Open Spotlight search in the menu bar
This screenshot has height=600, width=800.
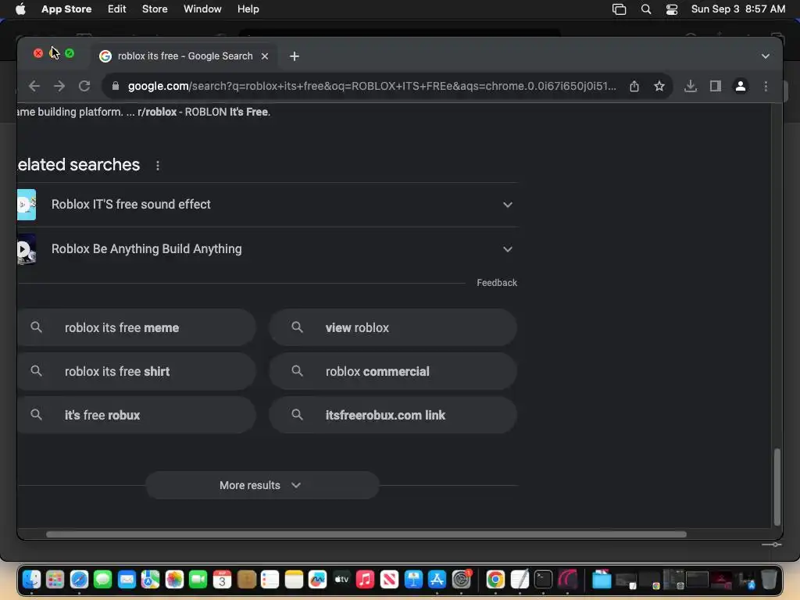pos(646,9)
